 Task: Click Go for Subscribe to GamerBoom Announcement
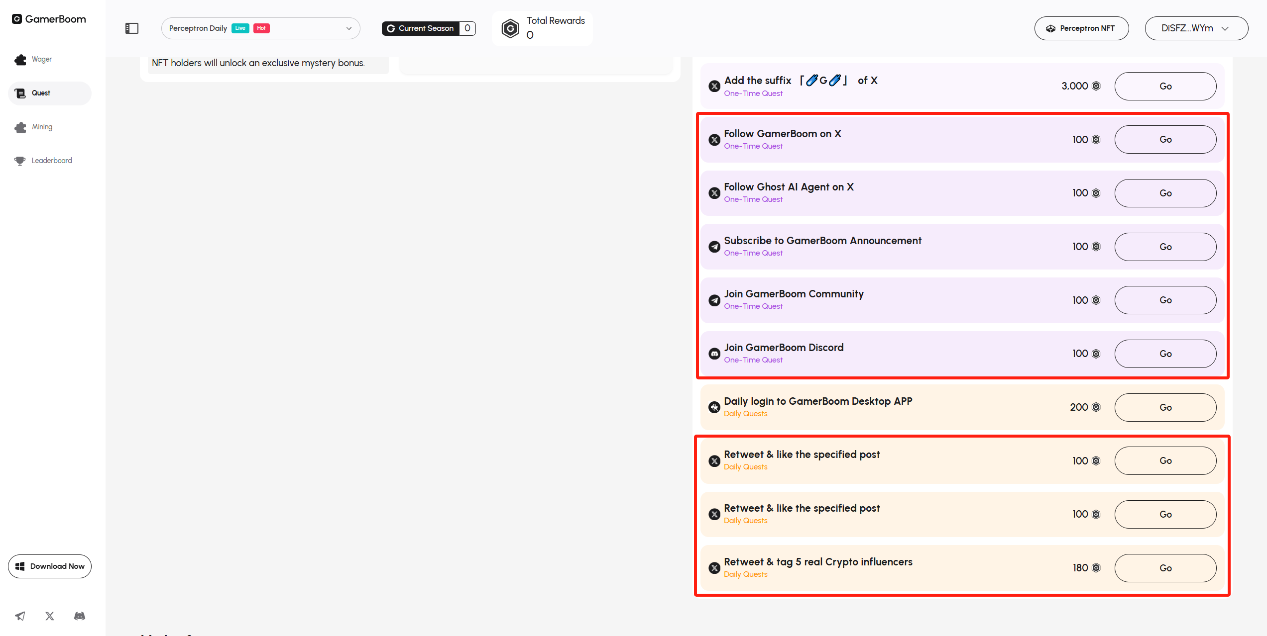pos(1165,247)
